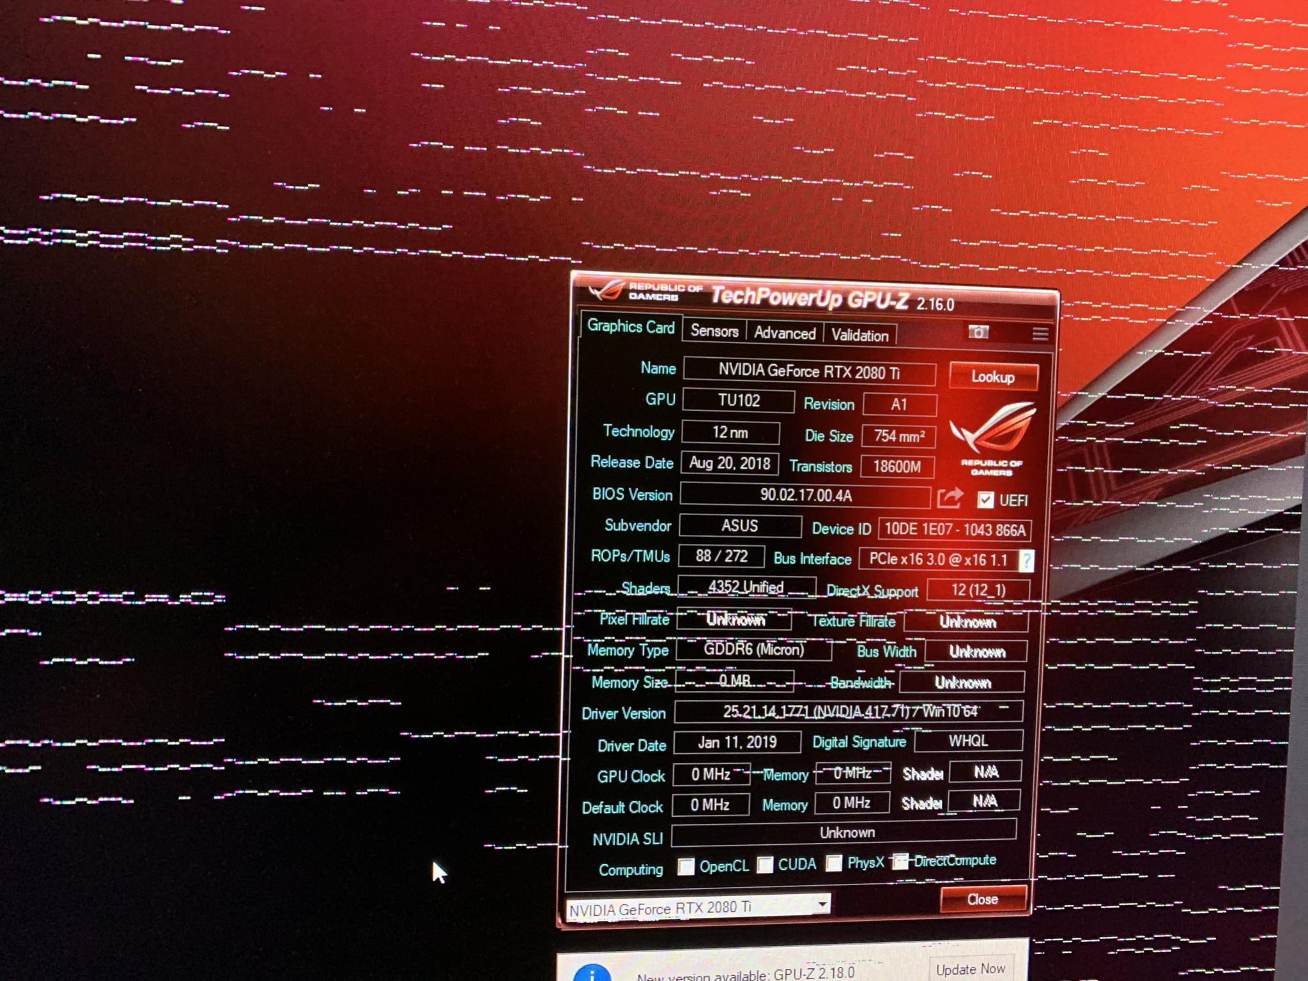Go to the Validation tab
The width and height of the screenshot is (1308, 981).
point(859,335)
